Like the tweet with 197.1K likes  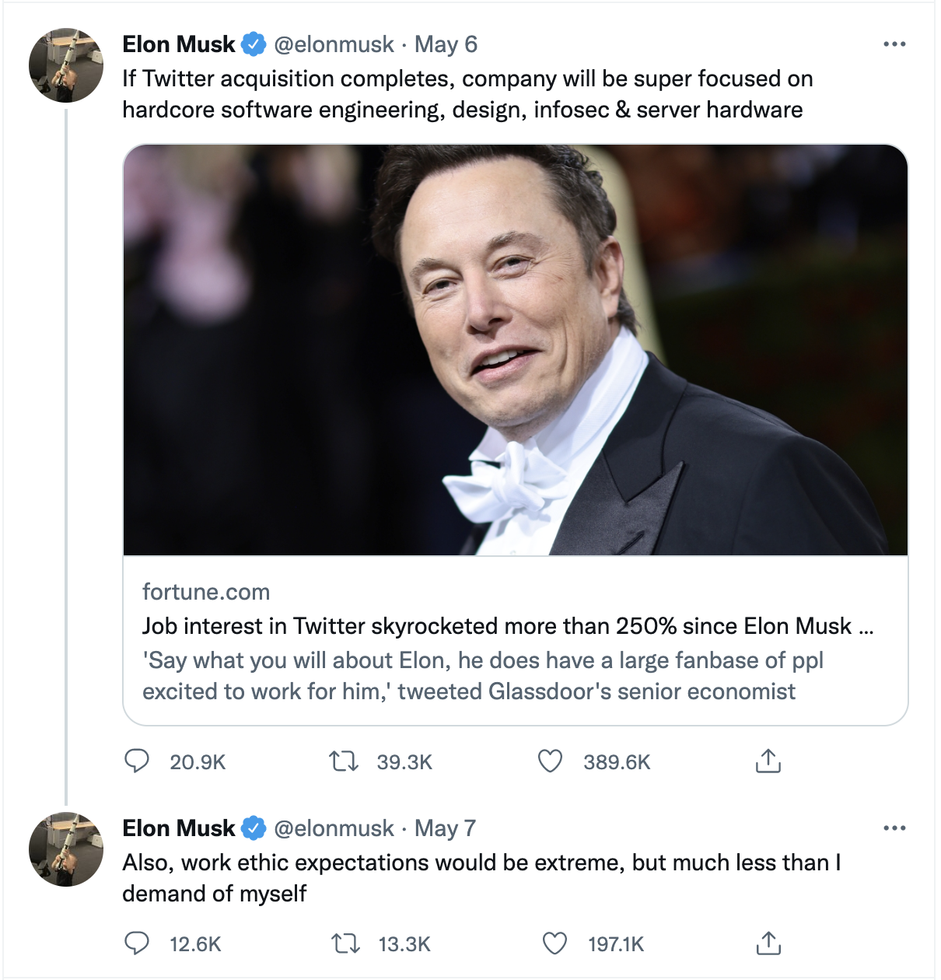tap(554, 943)
